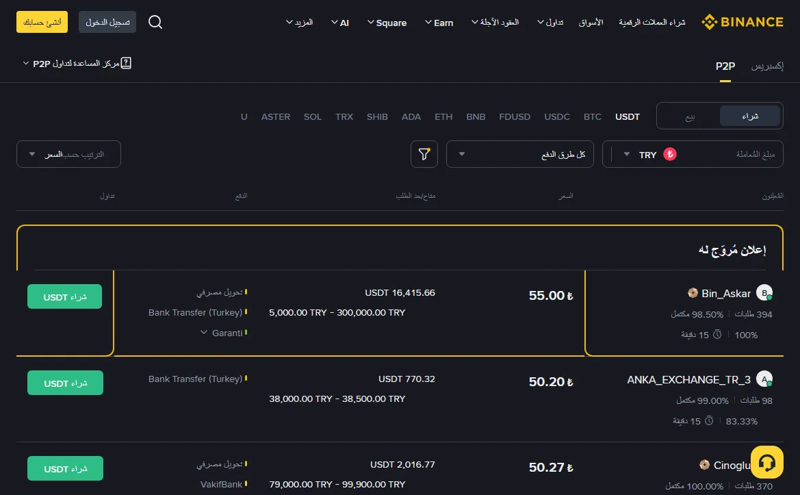Click the 55.00 ₺ price value
800x495 pixels.
click(551, 296)
